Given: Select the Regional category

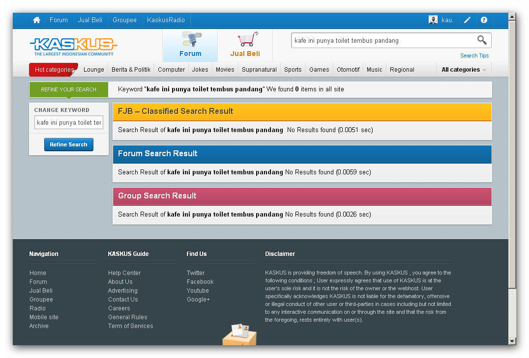Looking at the screenshot, I should [x=402, y=70].
